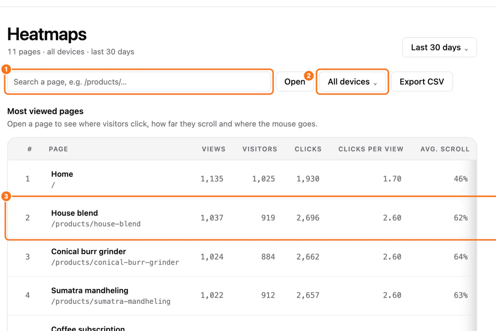Select the Sumatra mandheling clicks 2,657
Image resolution: width=496 pixels, height=331 pixels.
(308, 295)
